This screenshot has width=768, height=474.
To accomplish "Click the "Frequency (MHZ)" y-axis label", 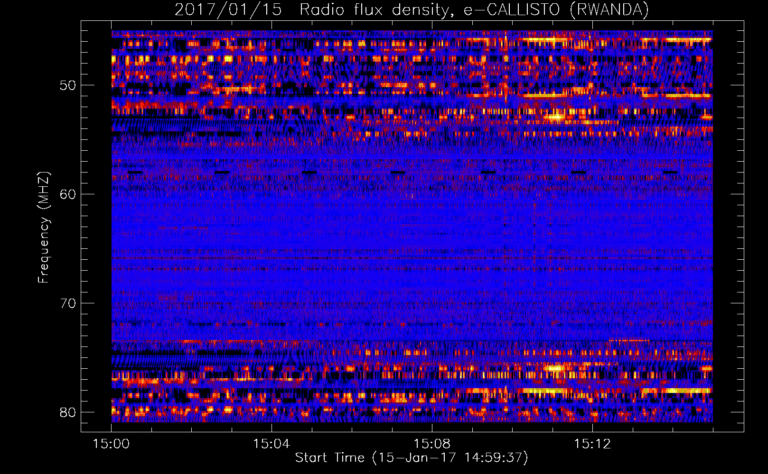I will [x=44, y=228].
